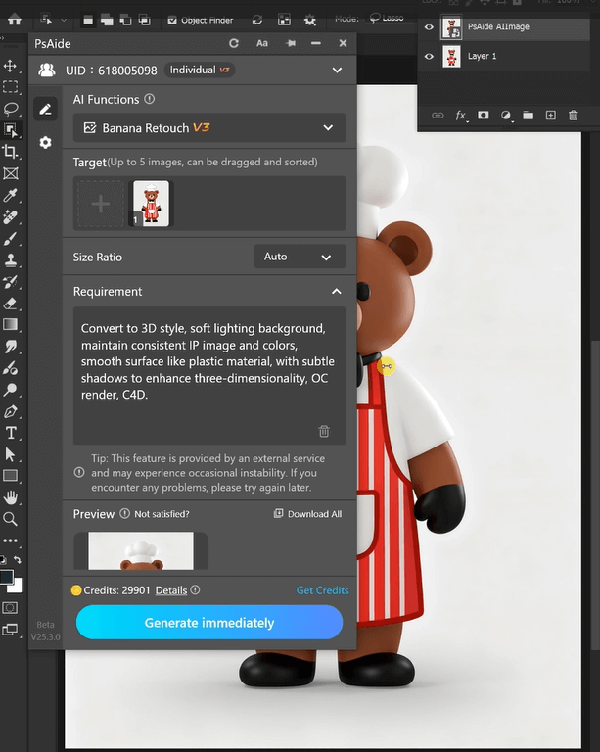Click the foreground color swatch

point(7,578)
